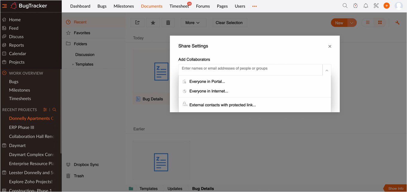Open the wrench settings icon at right
This screenshot has height=192, width=407.
click(x=397, y=23)
